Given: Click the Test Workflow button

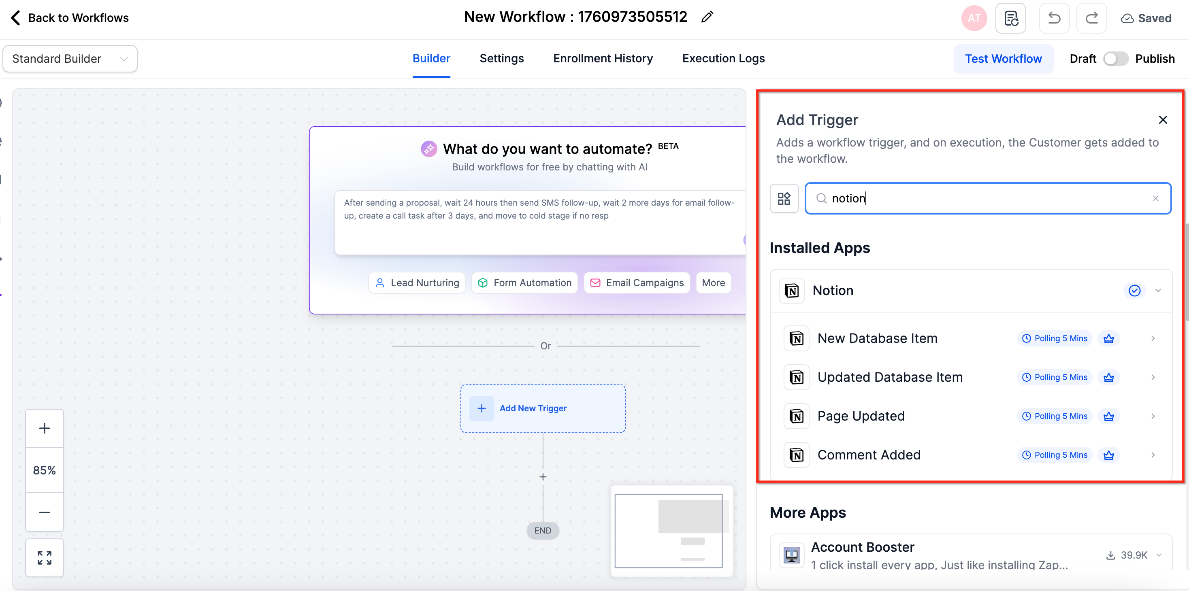Looking at the screenshot, I should (x=1003, y=59).
